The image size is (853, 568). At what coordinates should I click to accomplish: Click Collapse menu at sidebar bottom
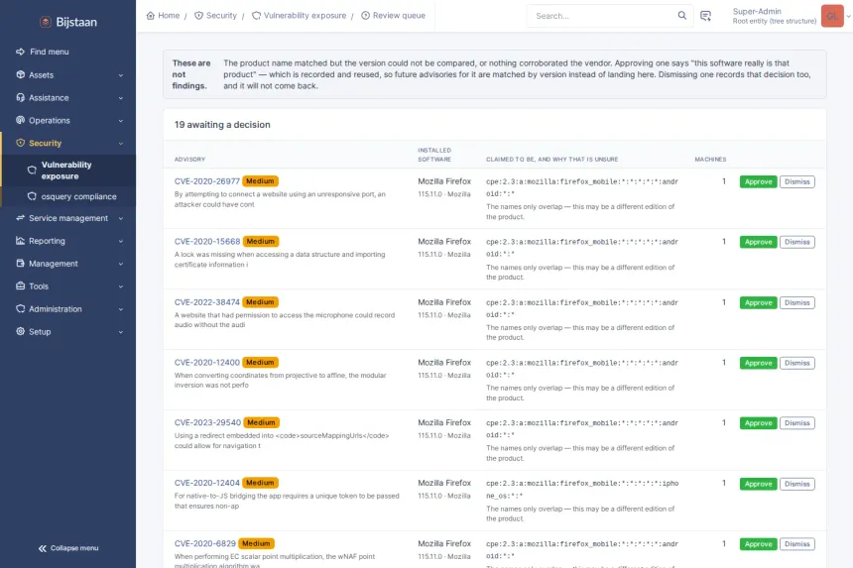68,548
